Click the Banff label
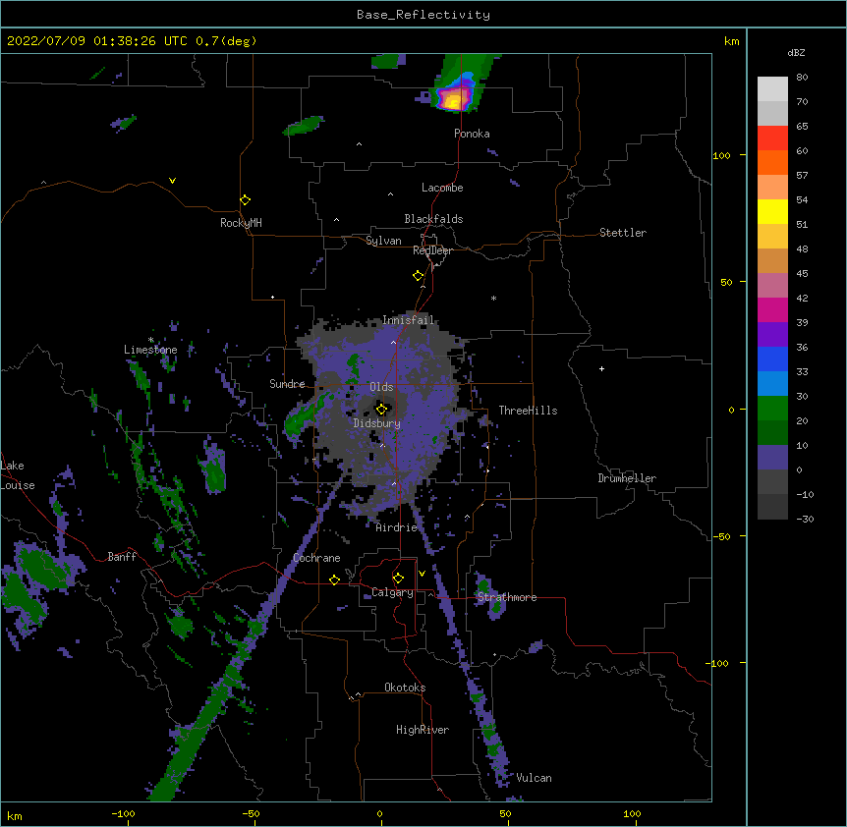This screenshot has height=827, width=847. 122,557
